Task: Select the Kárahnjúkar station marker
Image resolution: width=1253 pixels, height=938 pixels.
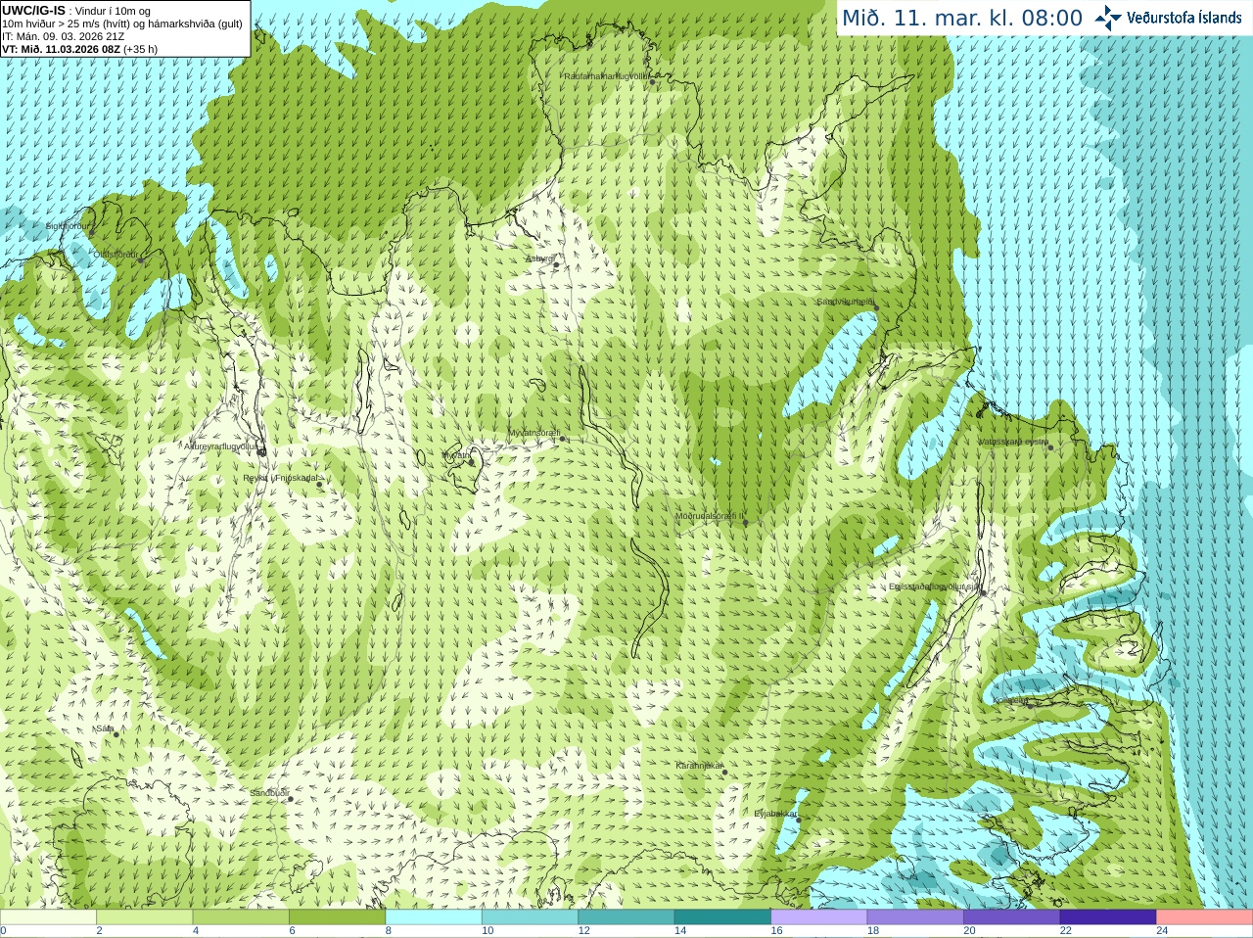Action: click(725, 773)
